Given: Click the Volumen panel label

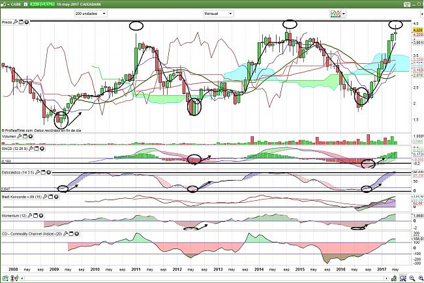Looking at the screenshot, I should 9,136.
